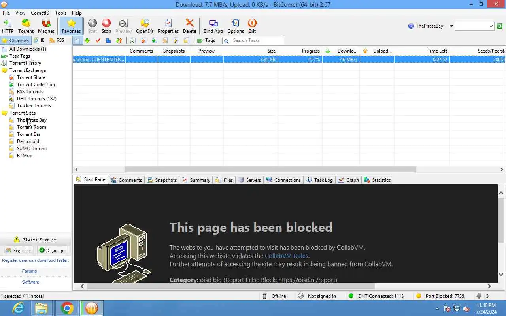Toggle the Favorites panel button
Image resolution: width=506 pixels, height=316 pixels.
click(71, 26)
